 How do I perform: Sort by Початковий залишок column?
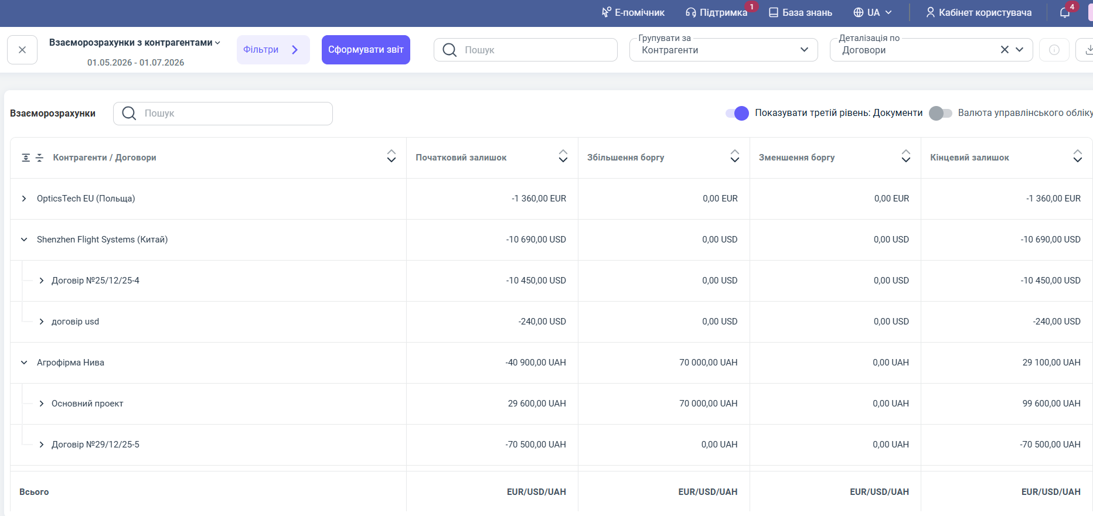(x=563, y=156)
